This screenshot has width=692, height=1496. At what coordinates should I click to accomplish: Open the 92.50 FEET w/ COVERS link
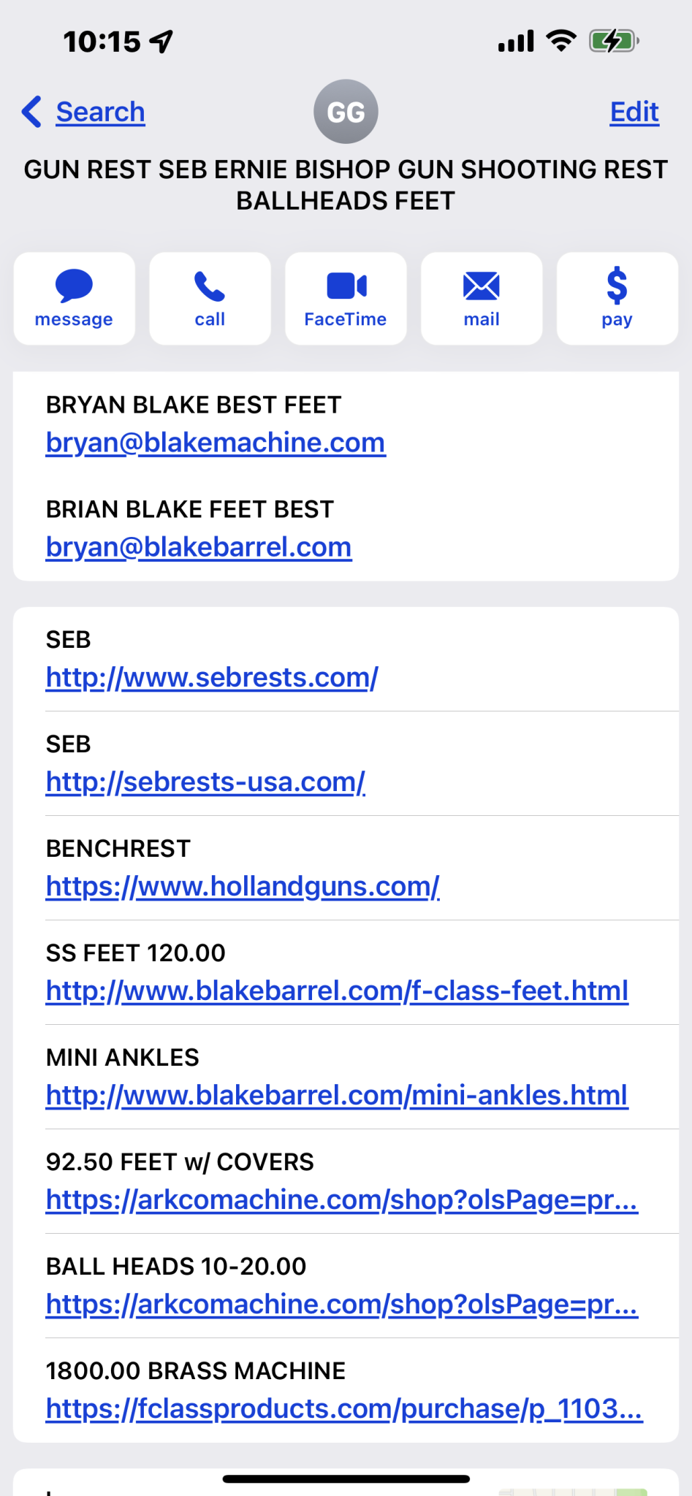pos(342,1199)
